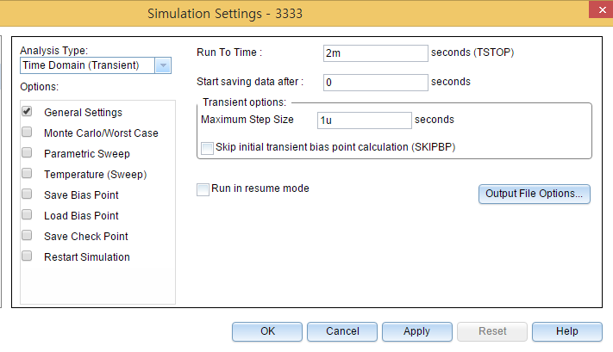Enable Monte Carlo/Worst Case option
This screenshot has height=352, width=613.
(27, 133)
